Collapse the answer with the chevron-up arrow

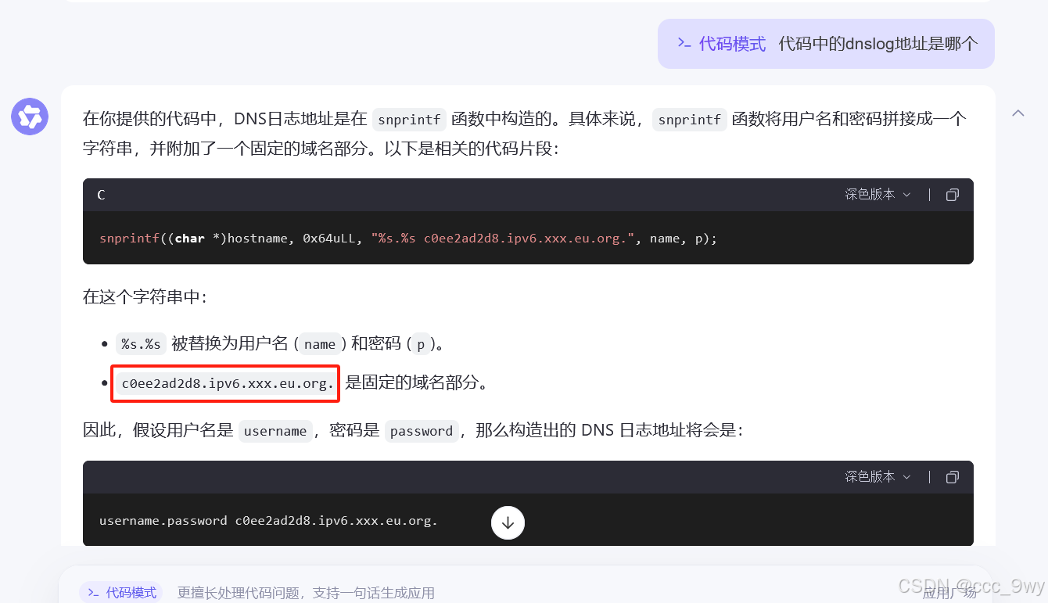pos(1017,113)
